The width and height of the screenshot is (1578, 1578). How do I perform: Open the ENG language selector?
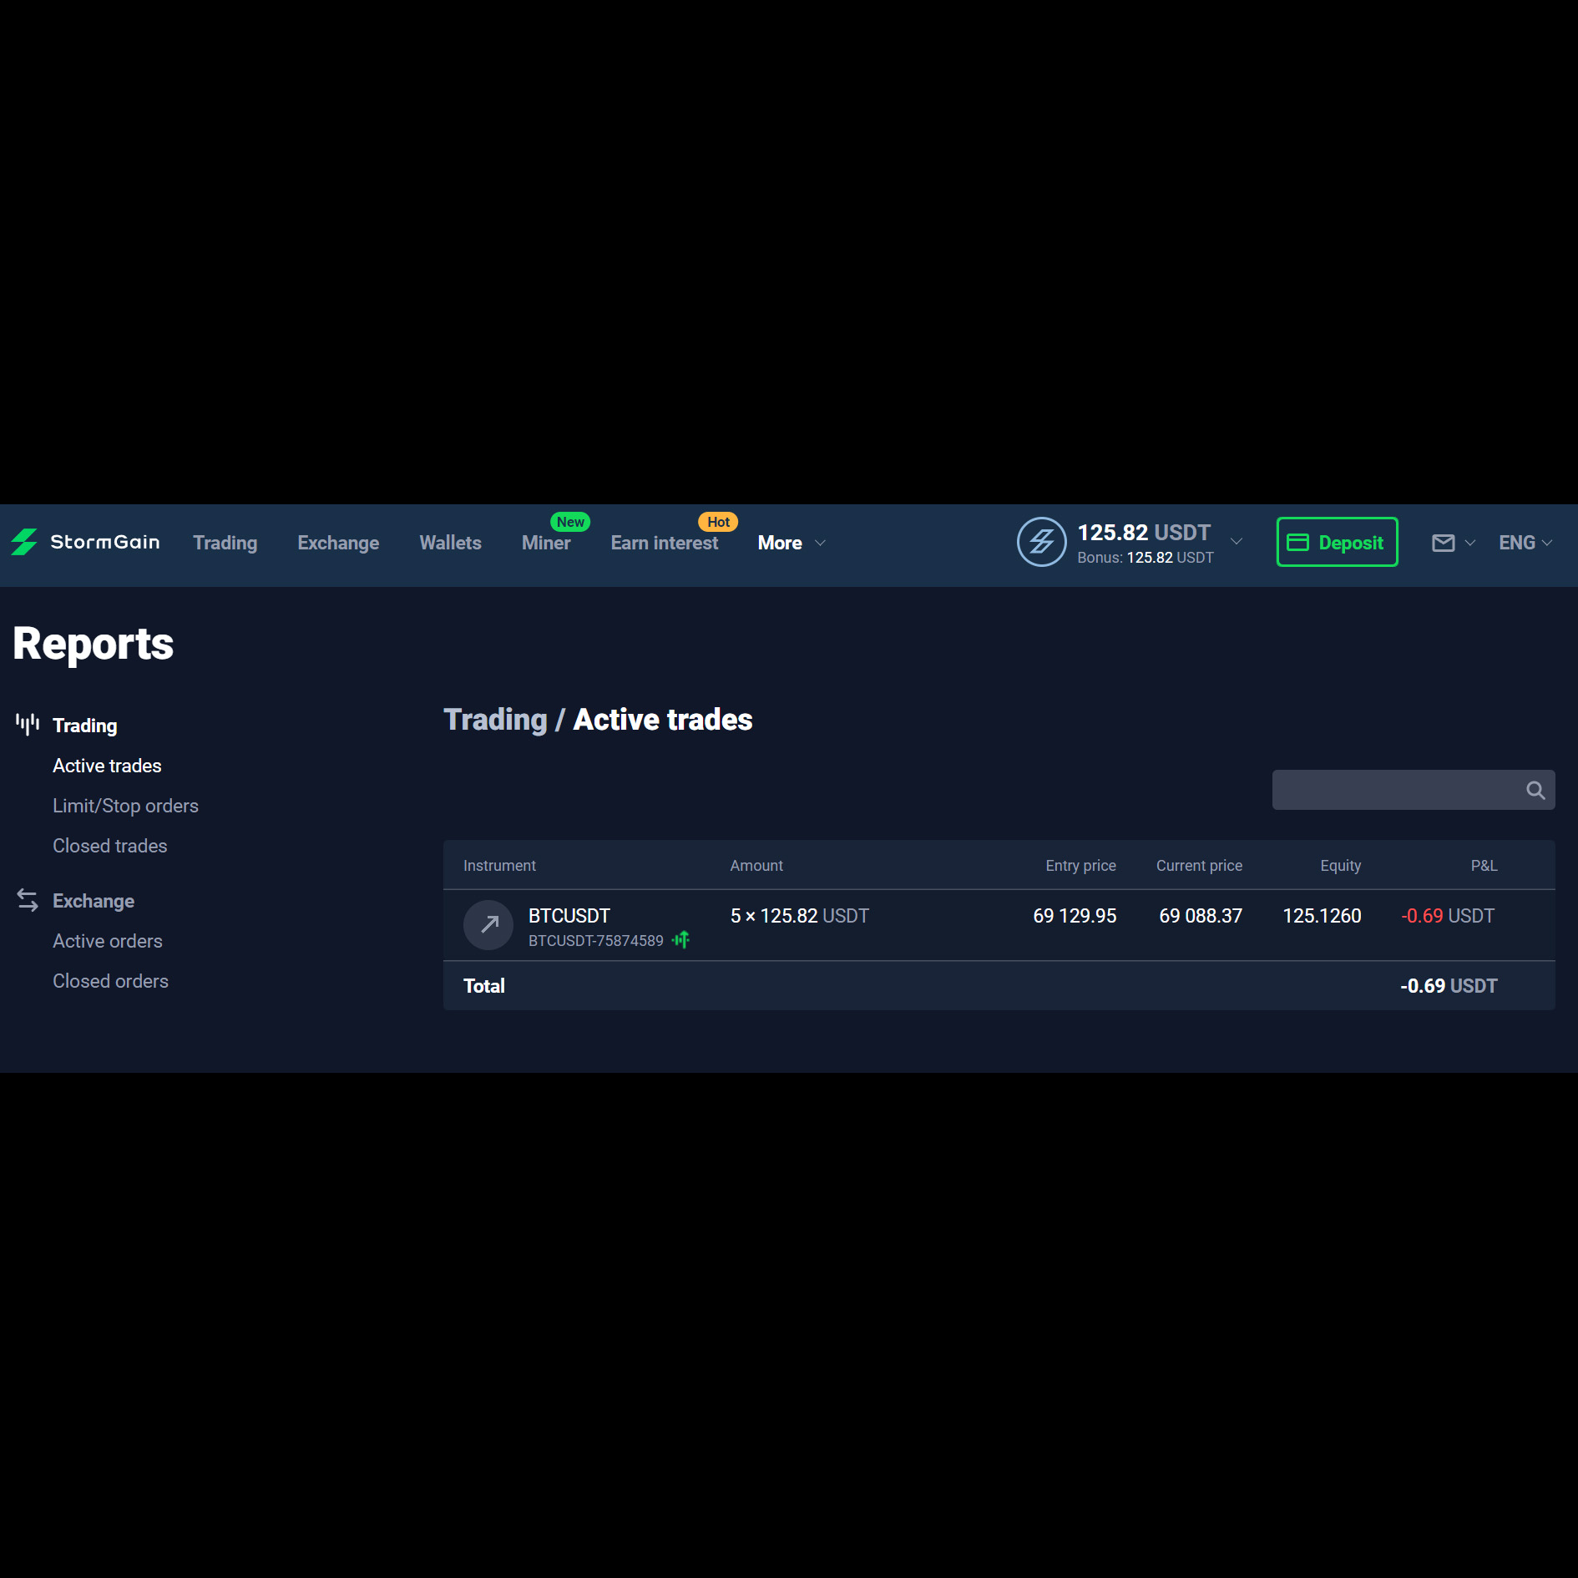click(1517, 543)
